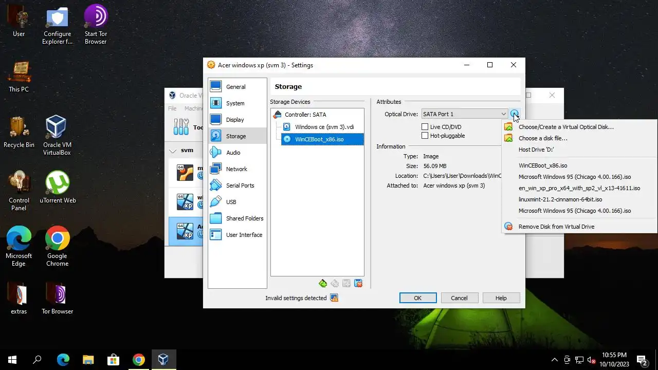Open Start Tor Browser desktop shortcut
This screenshot has width=658, height=370.
click(x=96, y=24)
